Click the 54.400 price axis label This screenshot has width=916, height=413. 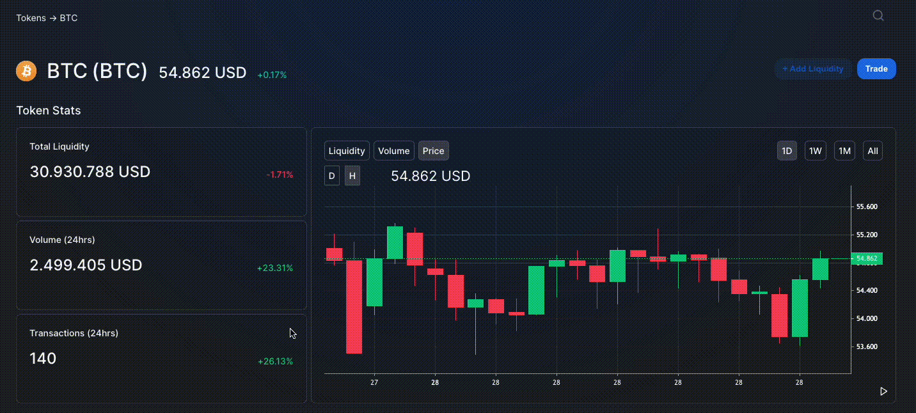(x=867, y=290)
